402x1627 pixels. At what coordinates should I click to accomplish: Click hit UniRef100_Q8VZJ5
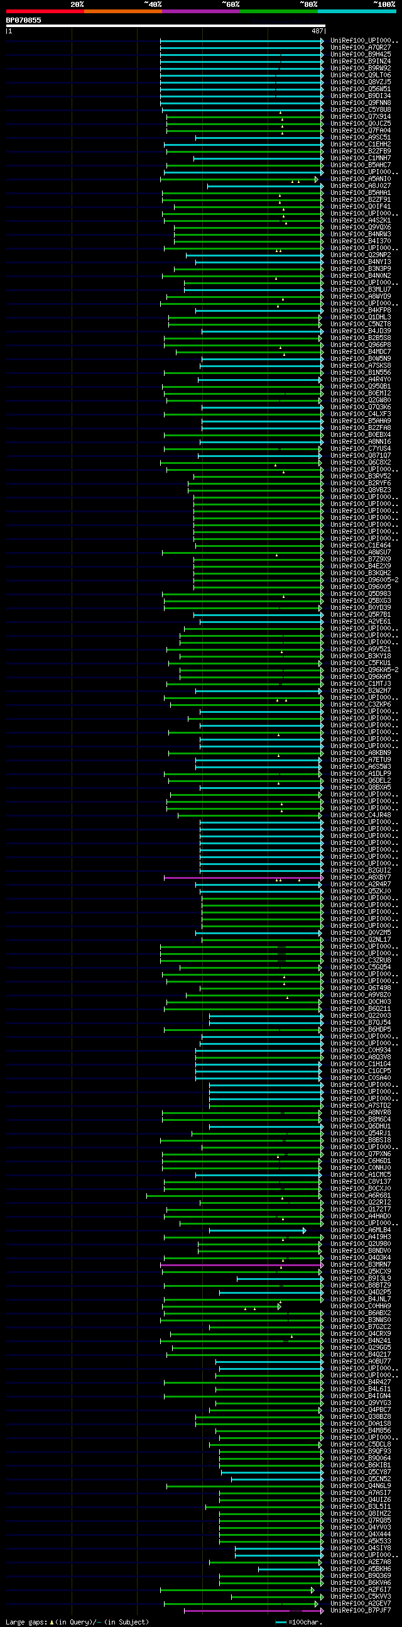pos(361,82)
